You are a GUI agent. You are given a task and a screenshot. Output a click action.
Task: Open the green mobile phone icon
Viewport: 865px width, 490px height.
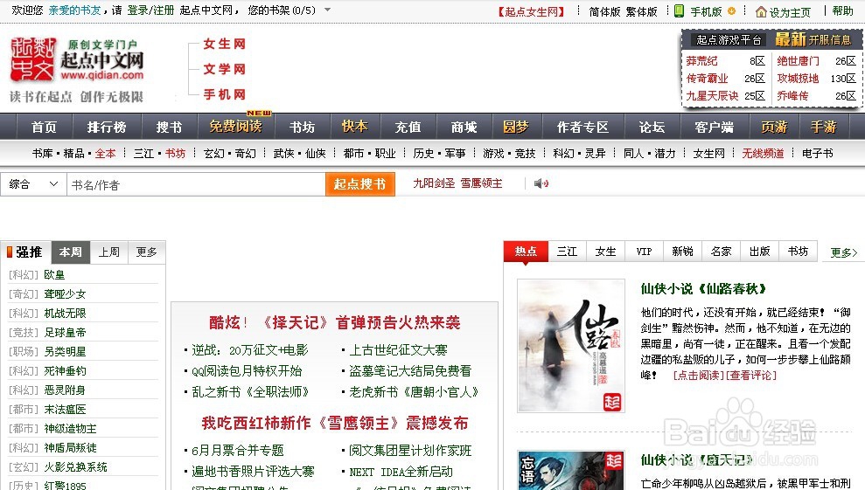pos(679,11)
